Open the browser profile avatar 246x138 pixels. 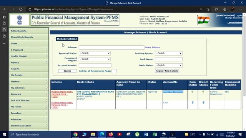(x=233, y=9)
